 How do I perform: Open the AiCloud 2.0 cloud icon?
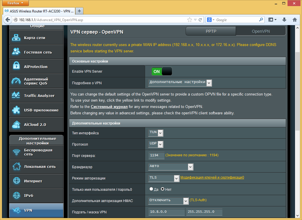point(16,124)
